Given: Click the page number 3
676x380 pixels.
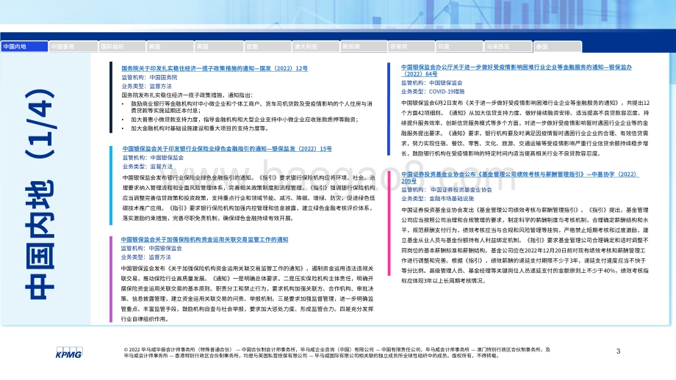Looking at the screenshot, I should [618, 351].
